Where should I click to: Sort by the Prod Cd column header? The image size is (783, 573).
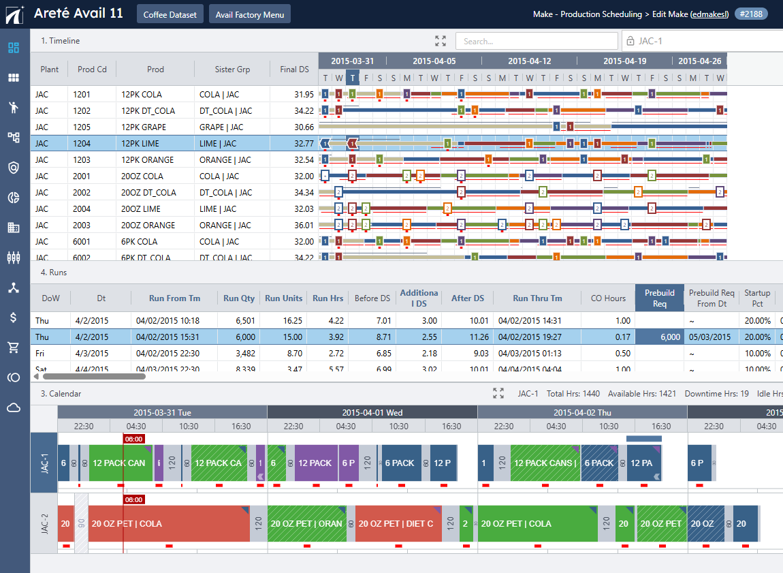tap(92, 69)
